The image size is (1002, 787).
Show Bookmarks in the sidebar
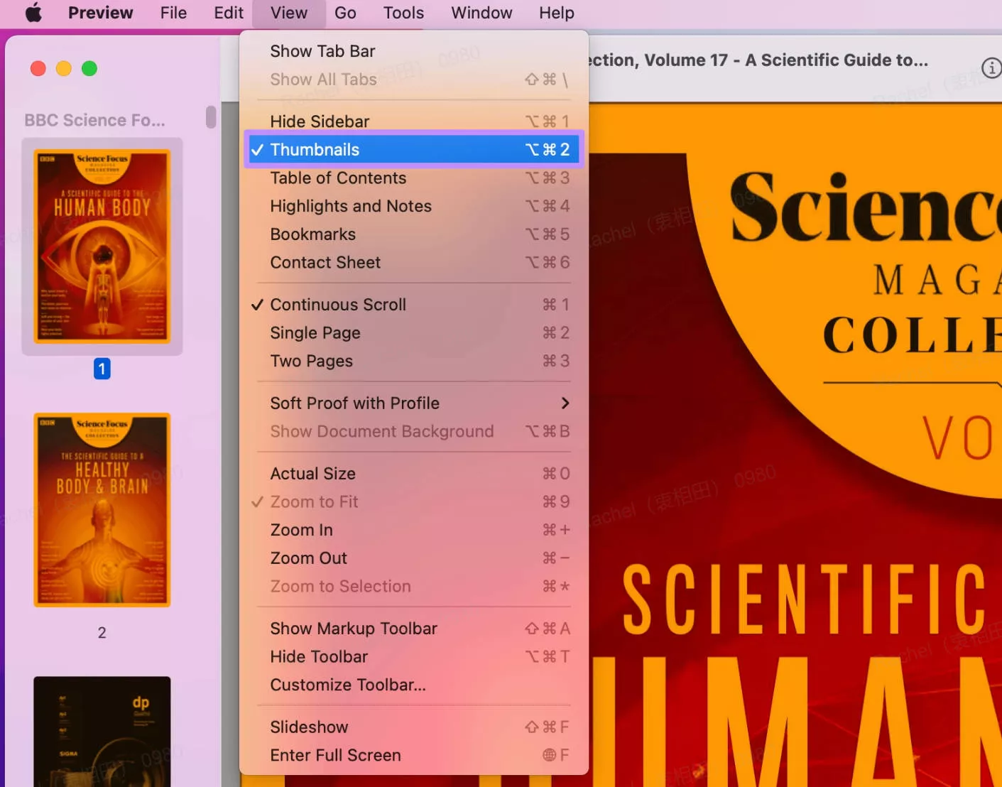tap(312, 234)
